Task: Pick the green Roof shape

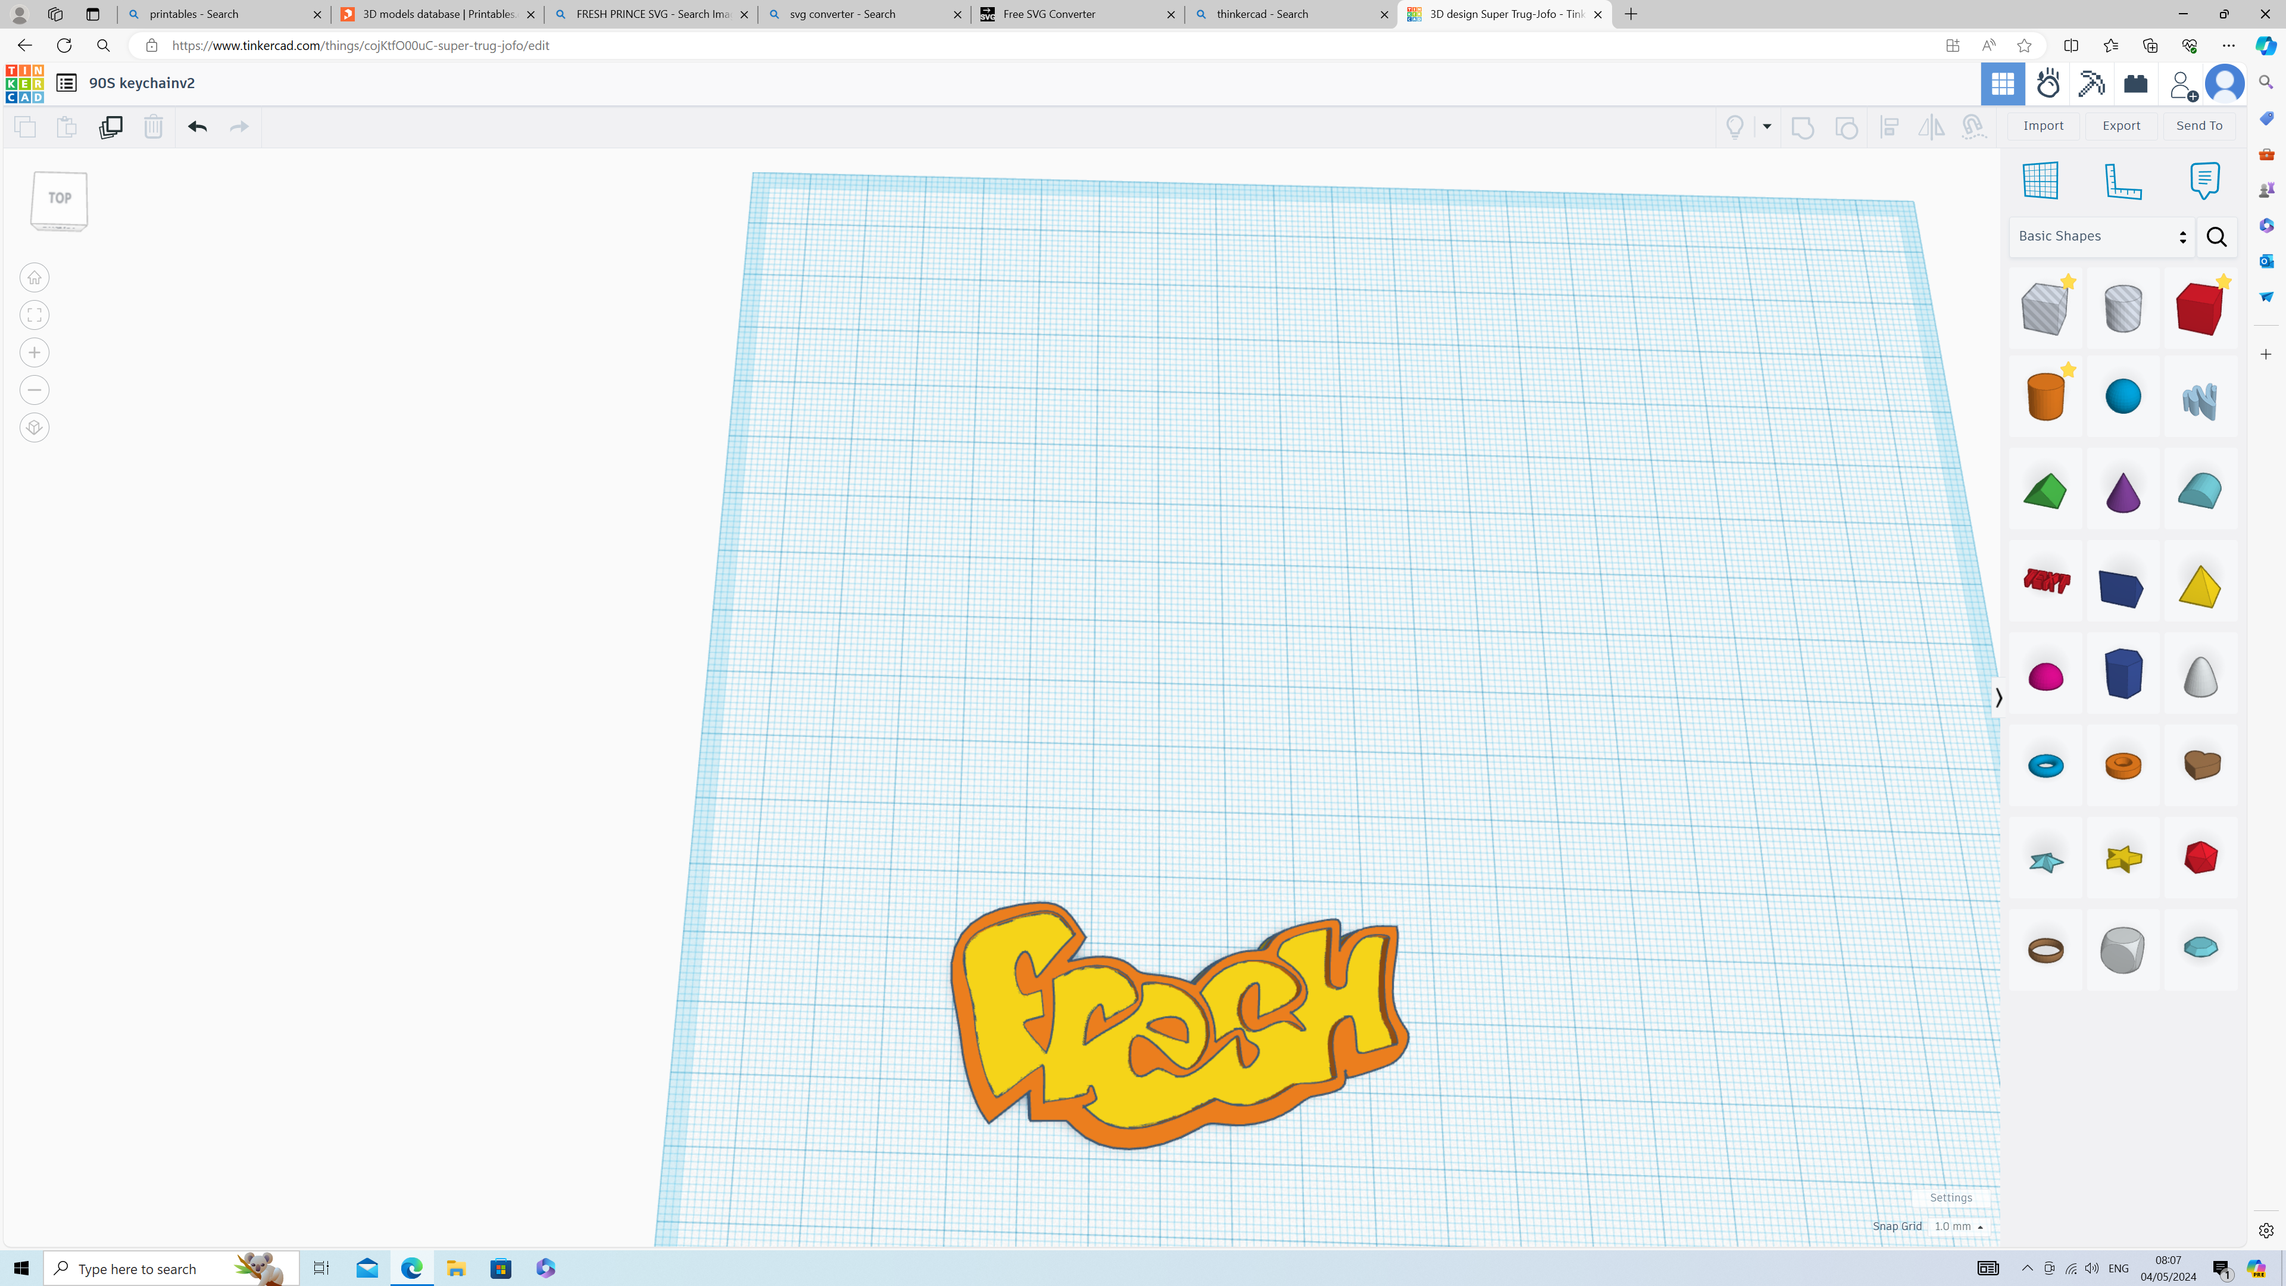Action: tap(2045, 491)
